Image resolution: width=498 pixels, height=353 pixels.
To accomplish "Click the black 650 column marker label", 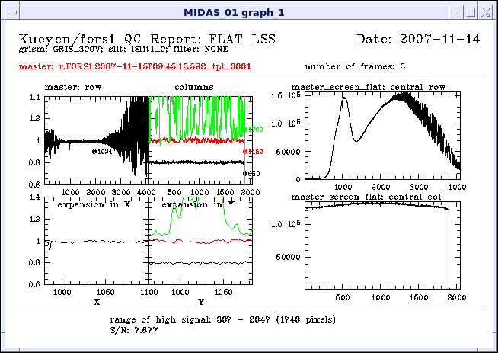I will tap(254, 174).
